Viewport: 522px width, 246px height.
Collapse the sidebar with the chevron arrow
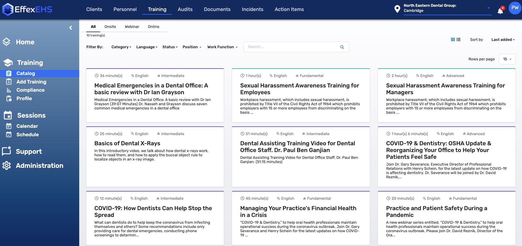click(x=71, y=28)
